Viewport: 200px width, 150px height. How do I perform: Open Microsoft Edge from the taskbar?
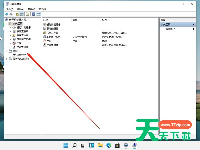(109, 145)
